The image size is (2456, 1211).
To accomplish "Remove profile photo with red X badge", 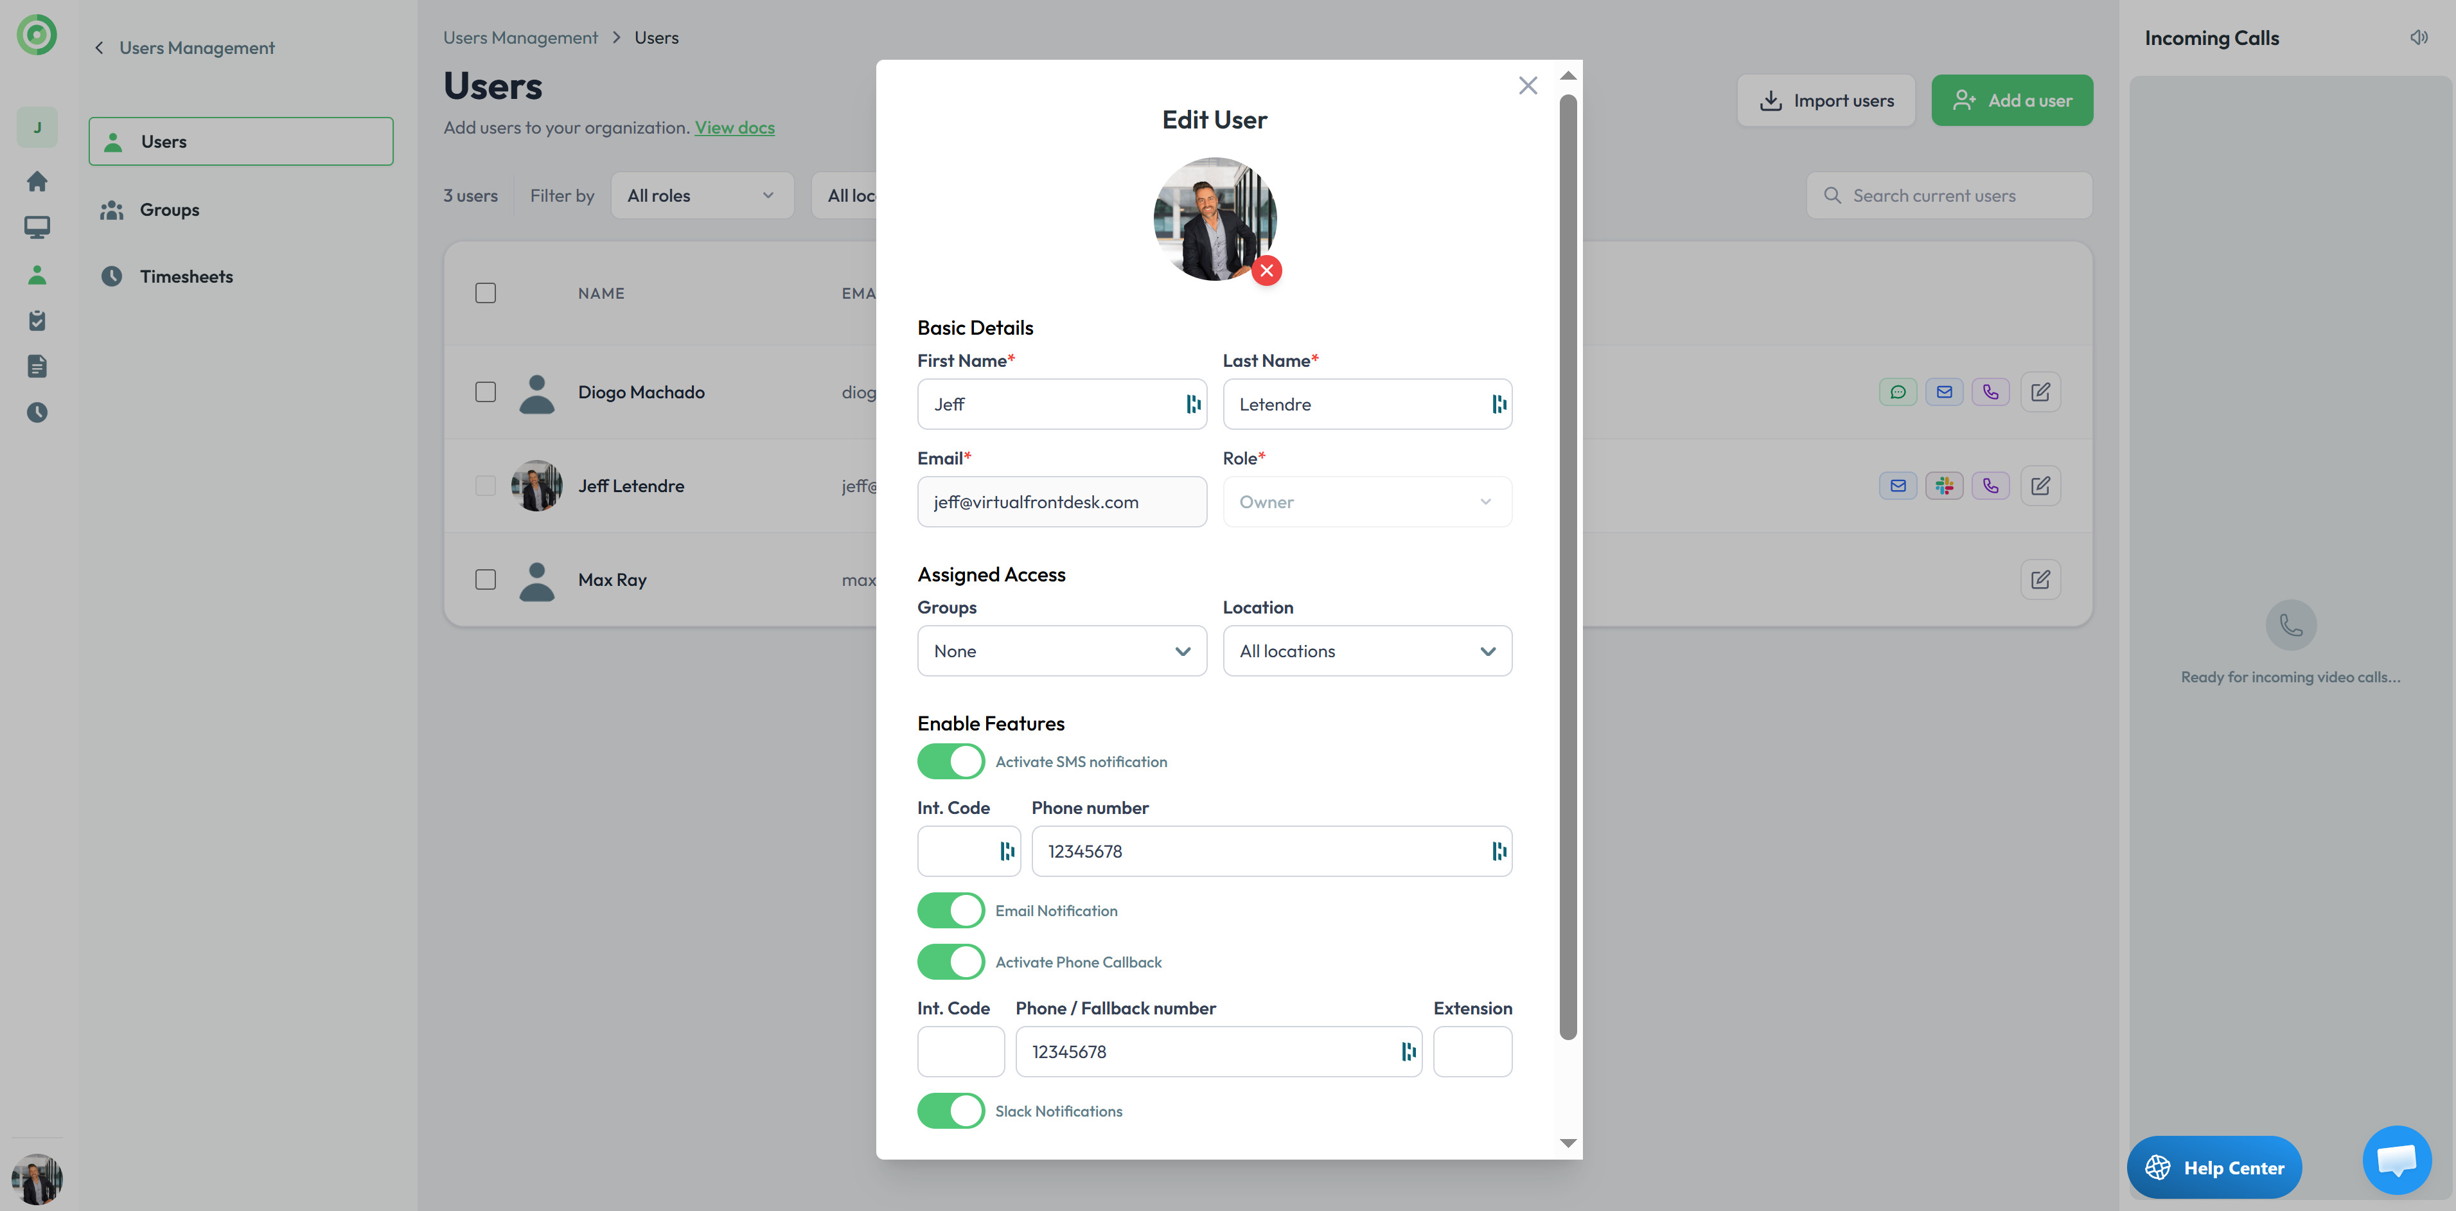I will click(1266, 271).
